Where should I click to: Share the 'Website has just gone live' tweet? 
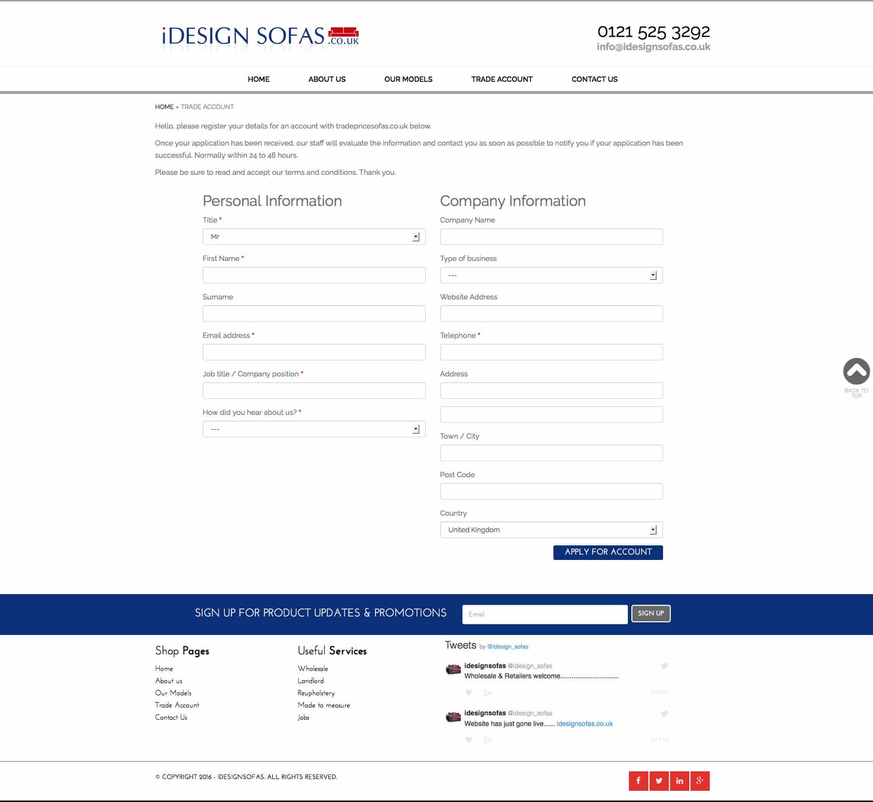pos(488,740)
